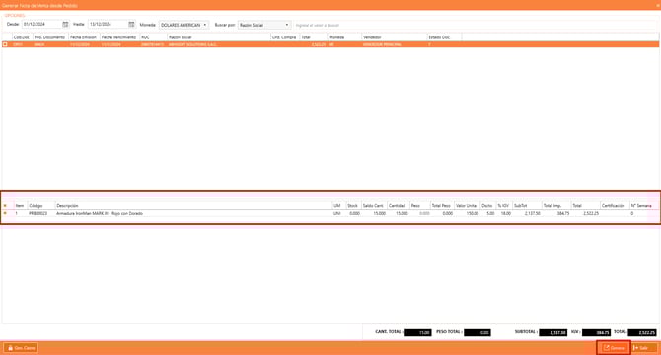The image size is (661, 355).
Task: Open the Hasta date calendar picker
Action: [x=131, y=25]
